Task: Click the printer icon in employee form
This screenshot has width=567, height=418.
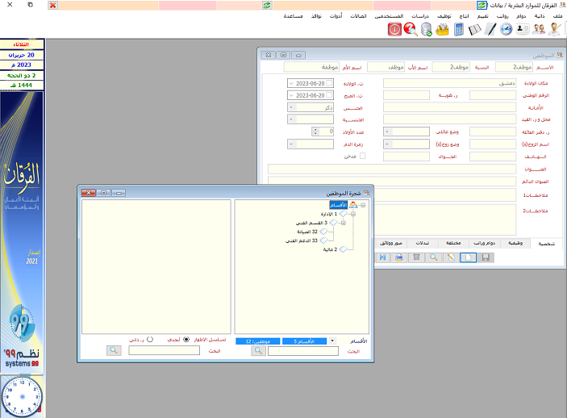Action: coord(398,257)
